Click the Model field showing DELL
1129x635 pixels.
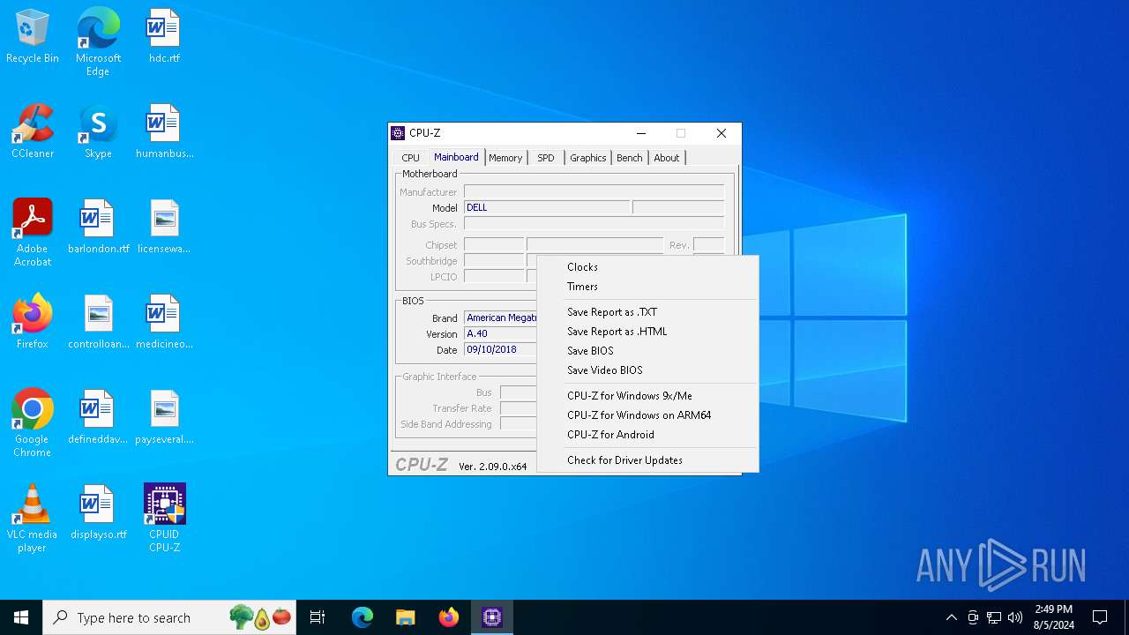[547, 208]
